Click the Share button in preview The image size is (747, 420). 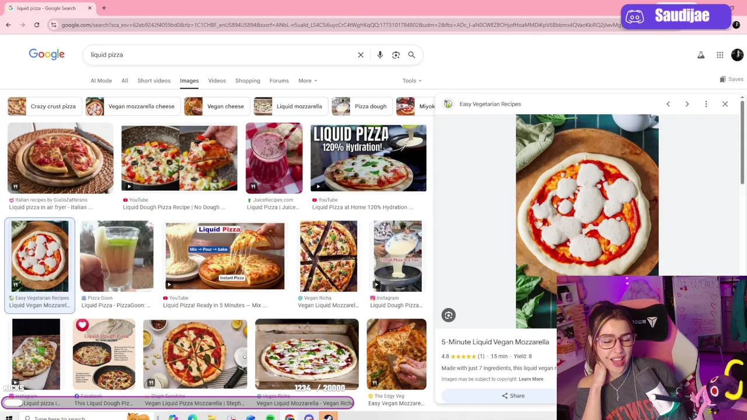pos(513,395)
